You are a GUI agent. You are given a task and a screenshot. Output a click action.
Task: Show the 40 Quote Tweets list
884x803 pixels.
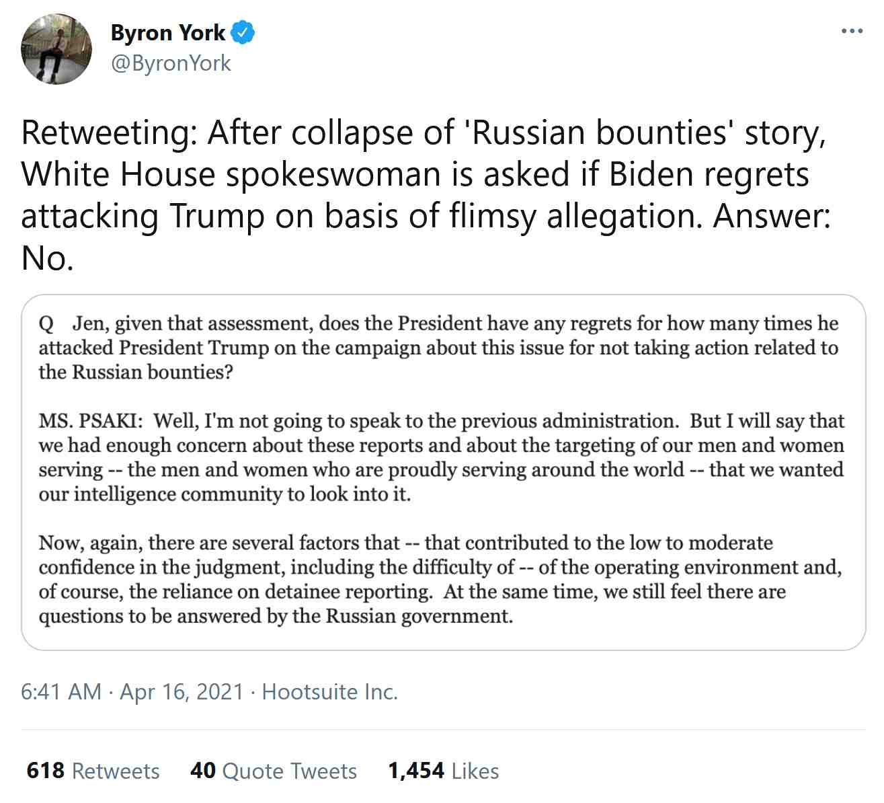click(273, 771)
